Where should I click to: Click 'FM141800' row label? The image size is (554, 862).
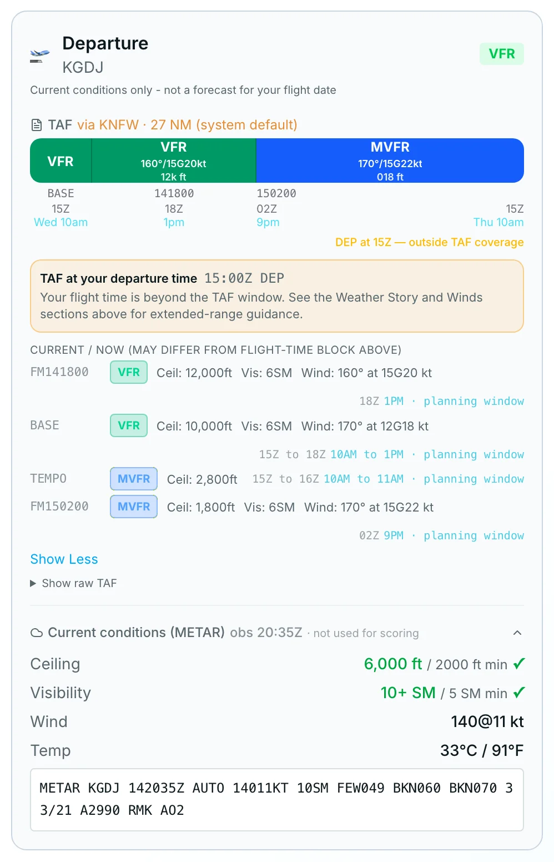coord(59,372)
